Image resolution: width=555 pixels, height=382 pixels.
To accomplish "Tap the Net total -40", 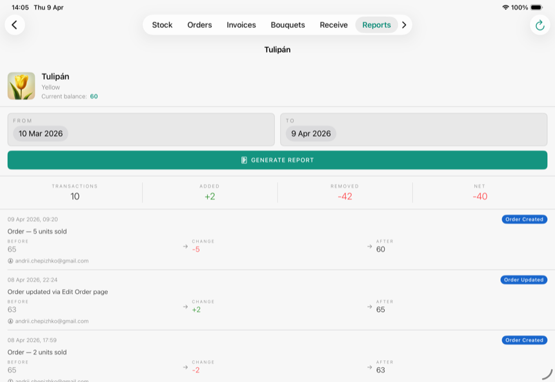I will click(x=480, y=197).
